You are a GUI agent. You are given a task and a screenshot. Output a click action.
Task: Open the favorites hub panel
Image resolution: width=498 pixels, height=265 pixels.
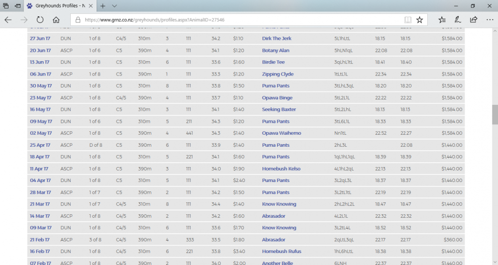(442, 20)
